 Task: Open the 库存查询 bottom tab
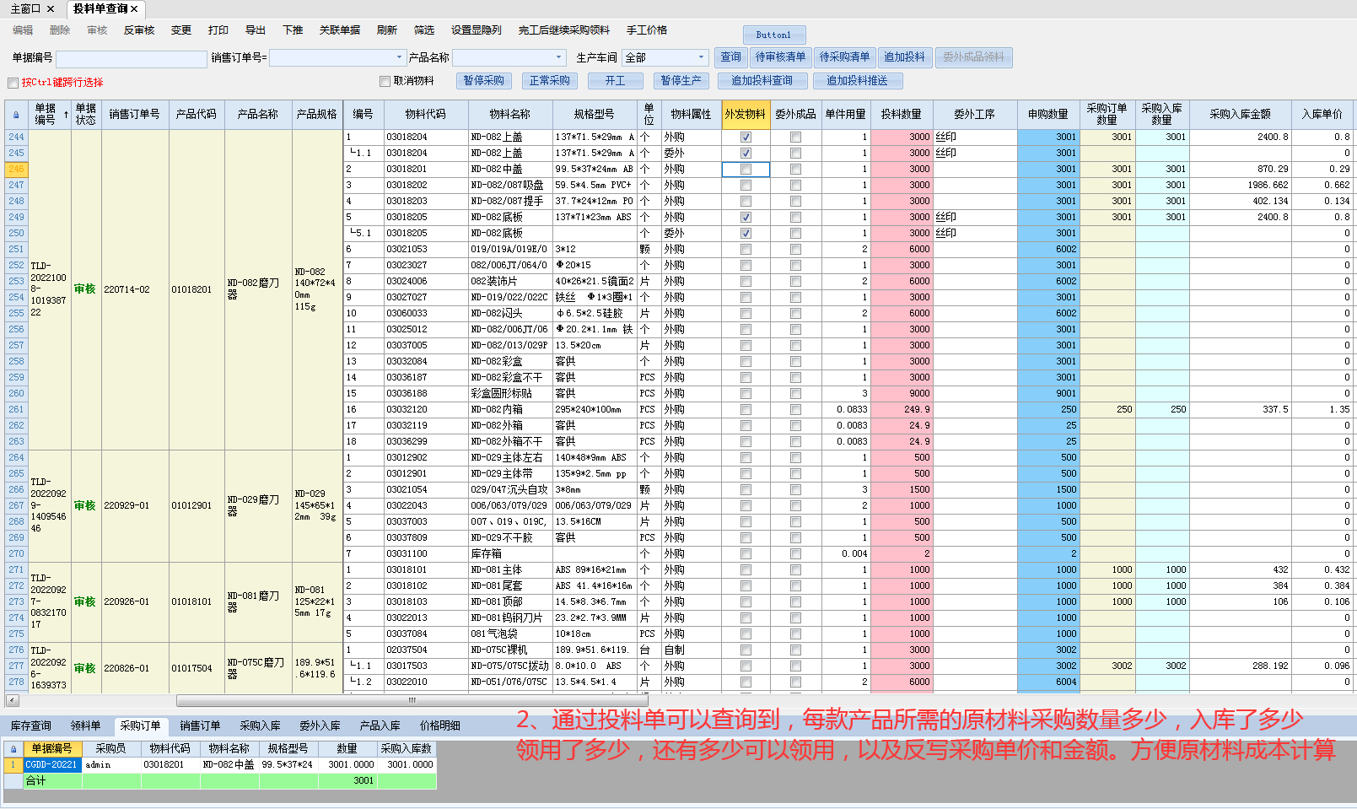coord(30,725)
